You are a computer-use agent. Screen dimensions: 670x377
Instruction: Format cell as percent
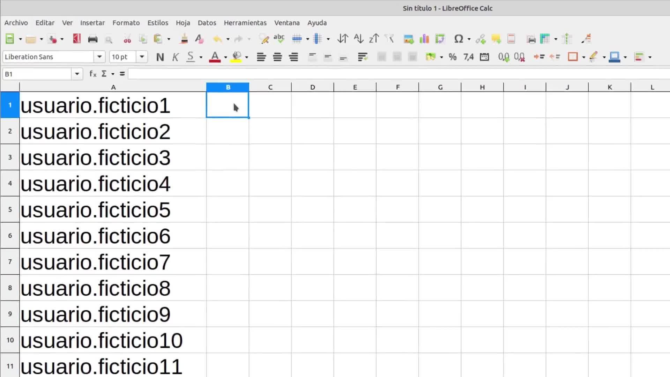coord(453,57)
